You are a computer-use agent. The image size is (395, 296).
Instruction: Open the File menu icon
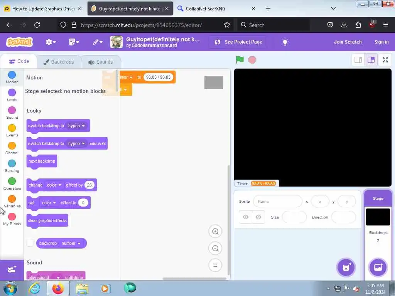pos(74,42)
